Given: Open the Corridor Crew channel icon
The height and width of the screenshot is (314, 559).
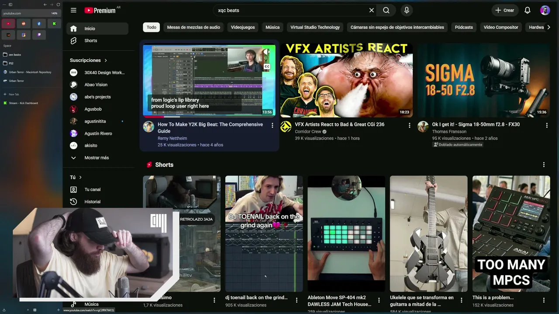Looking at the screenshot, I should pyautogui.click(x=286, y=127).
